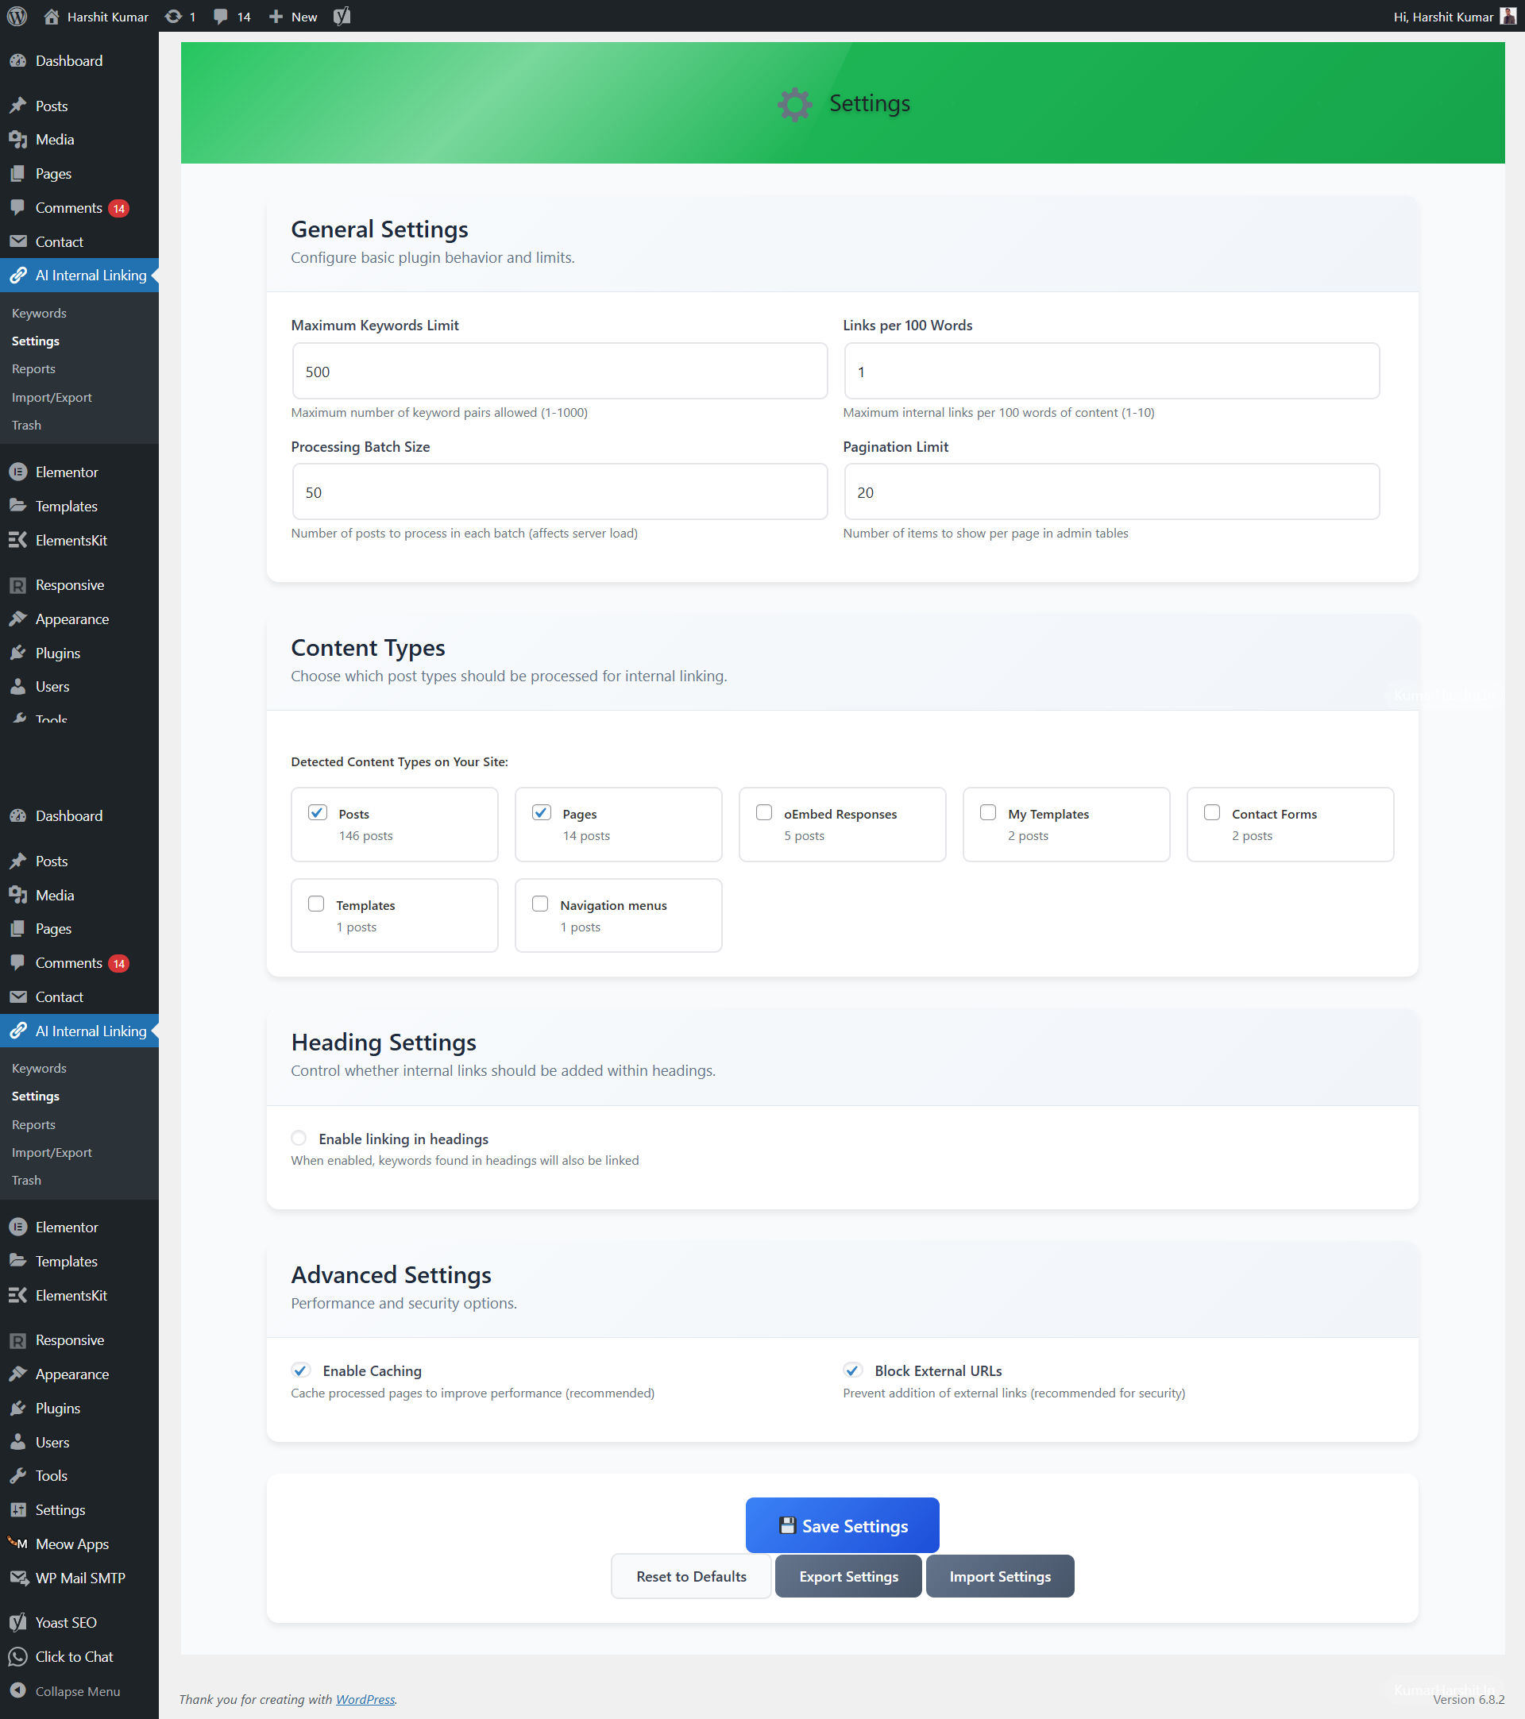Screen dimensions: 1525x1719
Task: Open WP Mail SMTP menu
Action: pos(80,1578)
